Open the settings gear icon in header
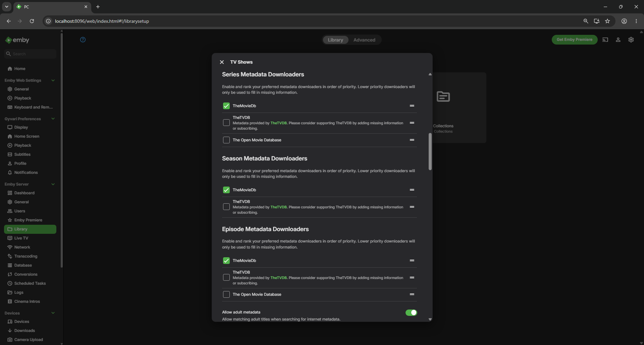The image size is (644, 345). click(631, 40)
